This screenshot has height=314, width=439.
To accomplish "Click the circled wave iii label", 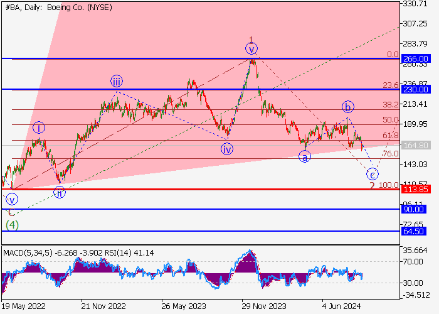I will point(117,81).
